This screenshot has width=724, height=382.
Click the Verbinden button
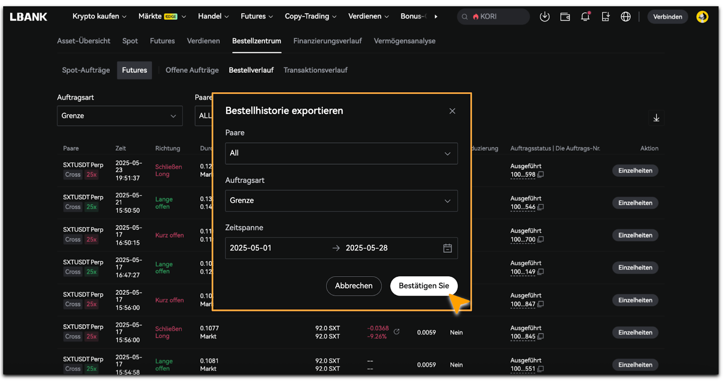pos(667,17)
